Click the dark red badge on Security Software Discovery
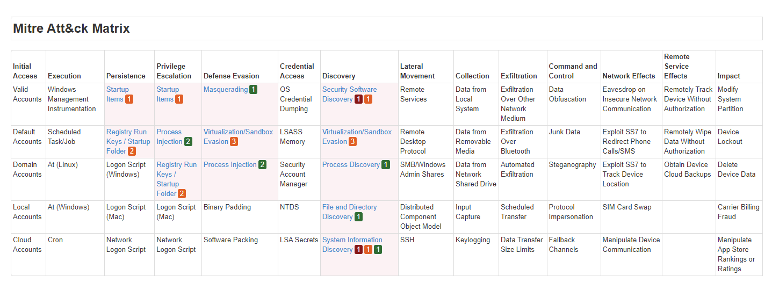The image size is (772, 304). [x=358, y=99]
